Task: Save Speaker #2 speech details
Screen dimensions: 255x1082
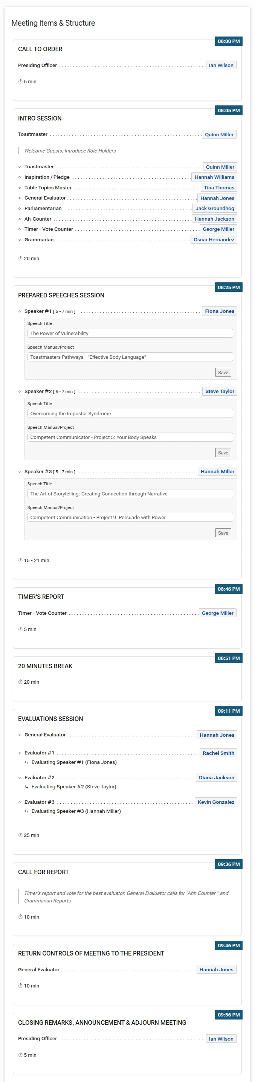Action: 223,453
